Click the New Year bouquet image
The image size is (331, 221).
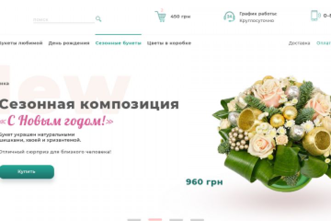click(x=272, y=133)
